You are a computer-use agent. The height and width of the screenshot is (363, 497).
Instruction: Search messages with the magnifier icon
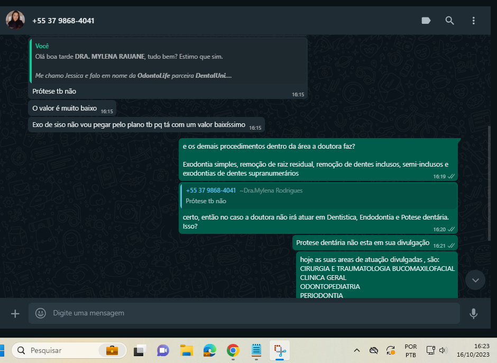[449, 21]
